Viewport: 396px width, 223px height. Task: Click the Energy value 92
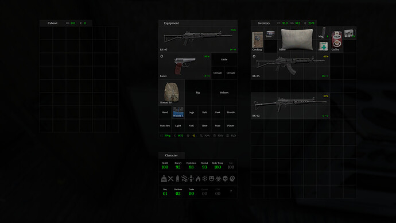point(178,167)
